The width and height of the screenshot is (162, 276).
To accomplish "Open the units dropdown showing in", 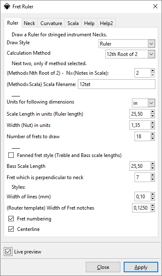I will (x=143, y=103).
